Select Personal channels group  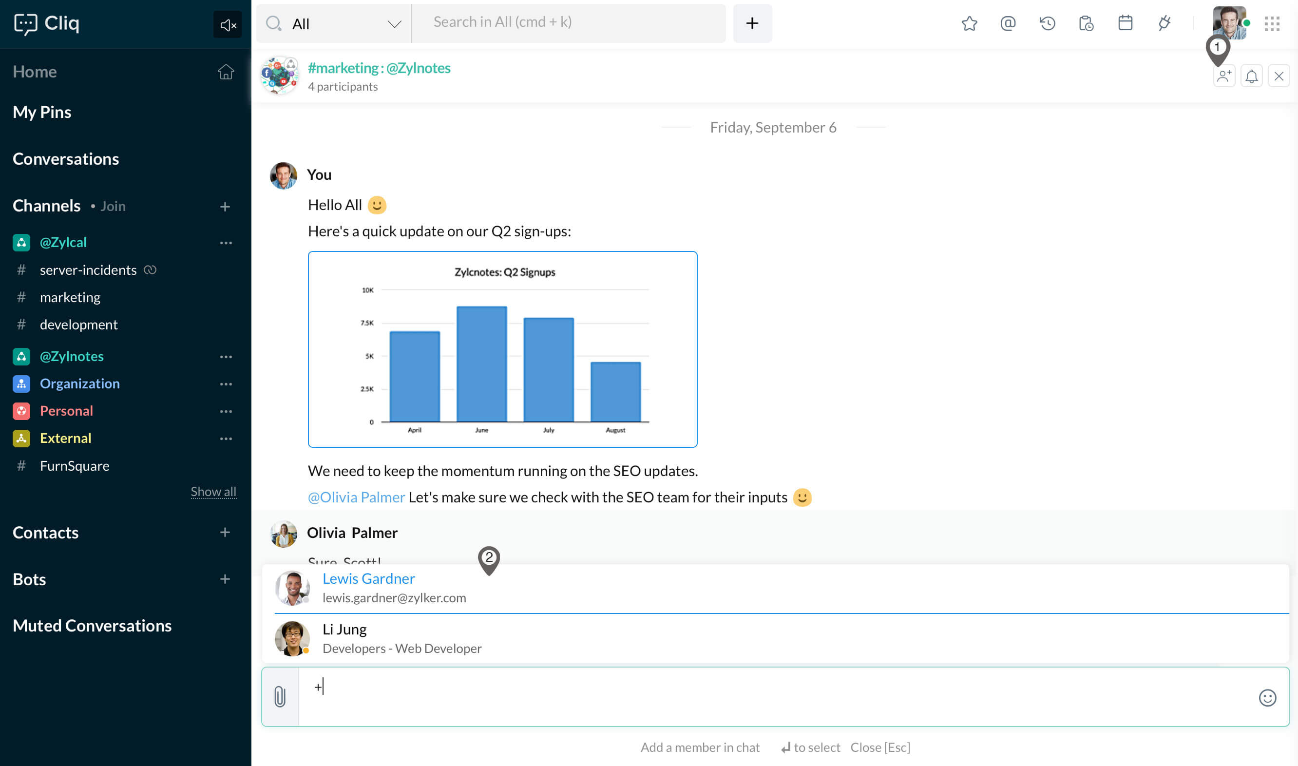coord(66,411)
